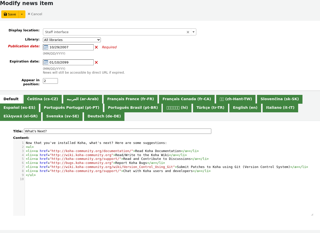Click the closing </ul> tag line

(x=31, y=175)
